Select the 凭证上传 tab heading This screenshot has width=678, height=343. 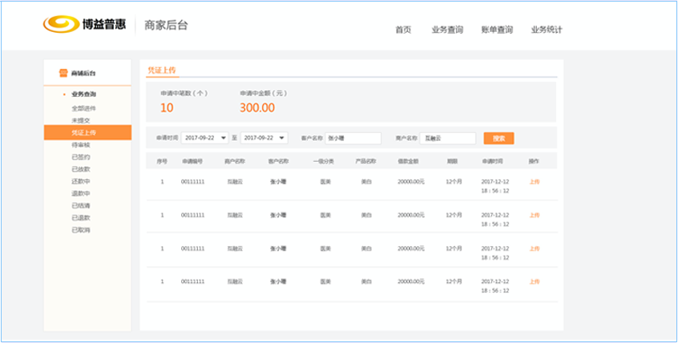click(x=161, y=71)
